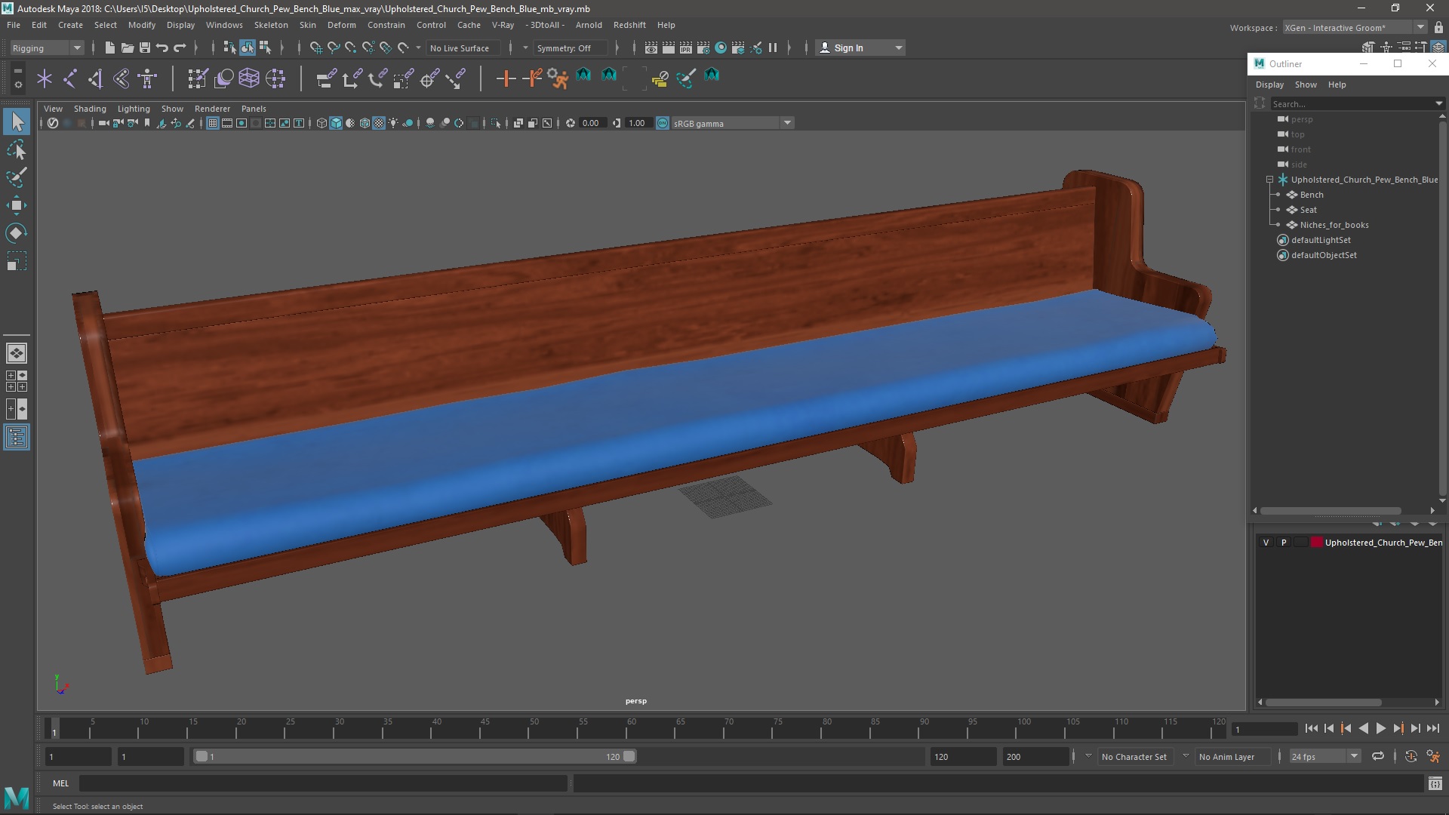Click the layer's red color swatch
1449x815 pixels.
pyautogui.click(x=1317, y=543)
